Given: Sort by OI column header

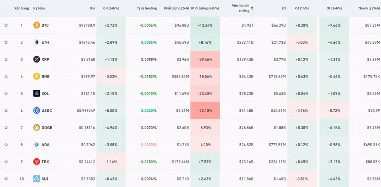Looking at the screenshot, I should tap(284, 8).
